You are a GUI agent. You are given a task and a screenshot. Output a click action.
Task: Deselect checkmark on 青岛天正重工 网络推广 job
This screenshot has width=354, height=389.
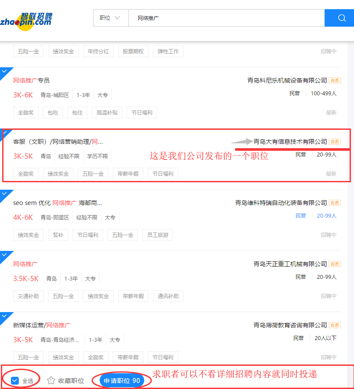4,255
